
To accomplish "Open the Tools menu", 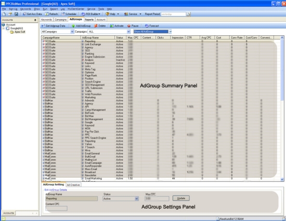I will pyautogui.click(x=101, y=9).
